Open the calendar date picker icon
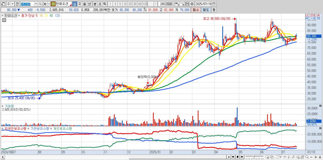323x160 pixels. point(214,4)
